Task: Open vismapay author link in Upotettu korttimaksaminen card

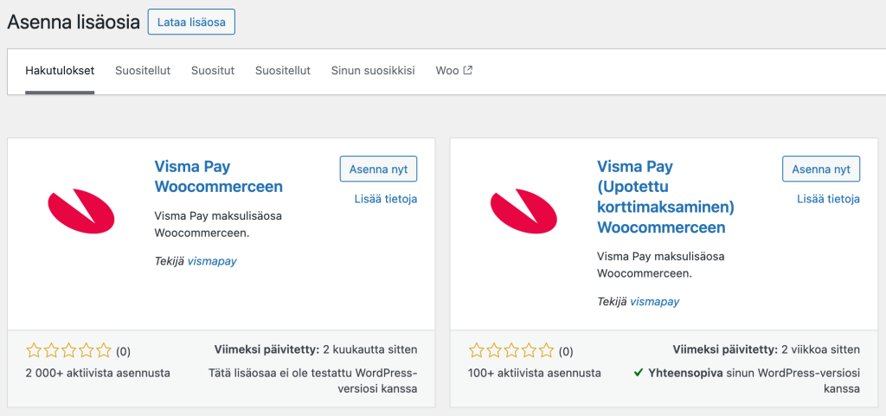Action: pos(654,302)
